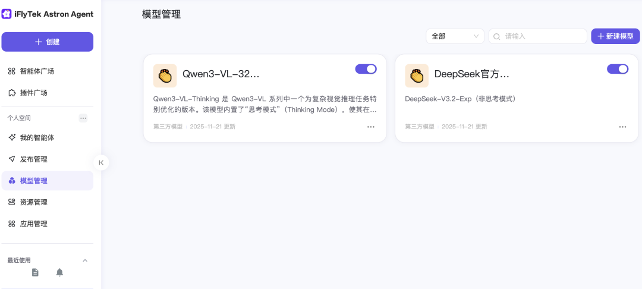Image resolution: width=642 pixels, height=289 pixels.
Task: Open 智能体广场 in the sidebar
Action: (x=48, y=71)
